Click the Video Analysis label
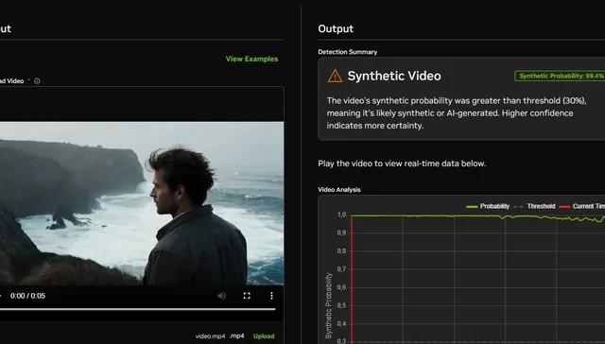The image size is (605, 344). coord(339,190)
